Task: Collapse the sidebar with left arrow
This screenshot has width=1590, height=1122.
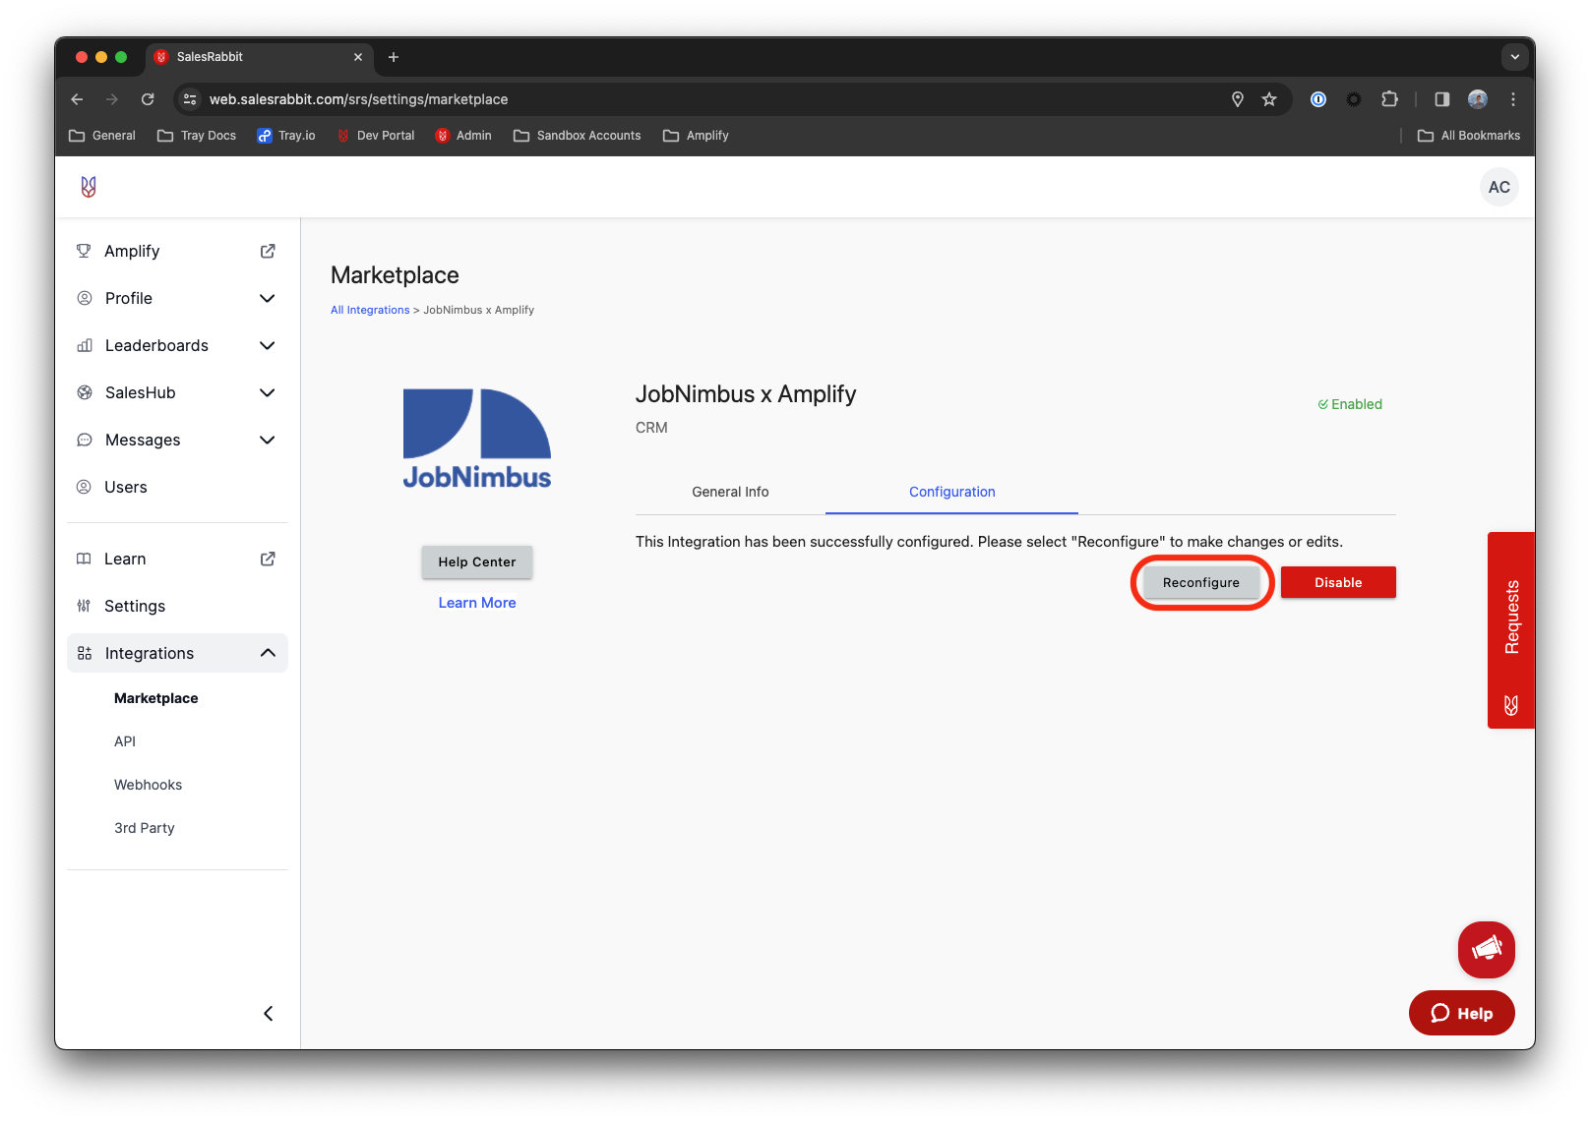Action: pyautogui.click(x=268, y=1013)
